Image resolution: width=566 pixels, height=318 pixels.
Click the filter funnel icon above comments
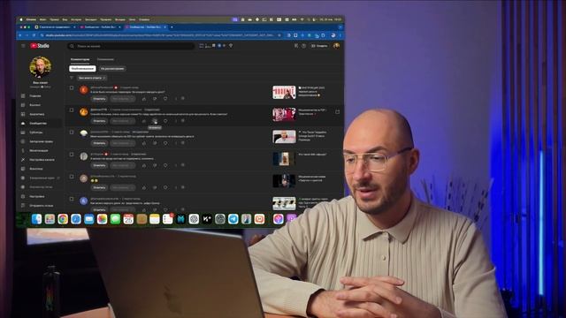[x=72, y=78]
